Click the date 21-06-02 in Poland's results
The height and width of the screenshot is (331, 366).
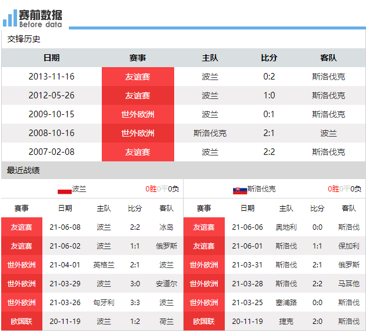tap(65, 246)
